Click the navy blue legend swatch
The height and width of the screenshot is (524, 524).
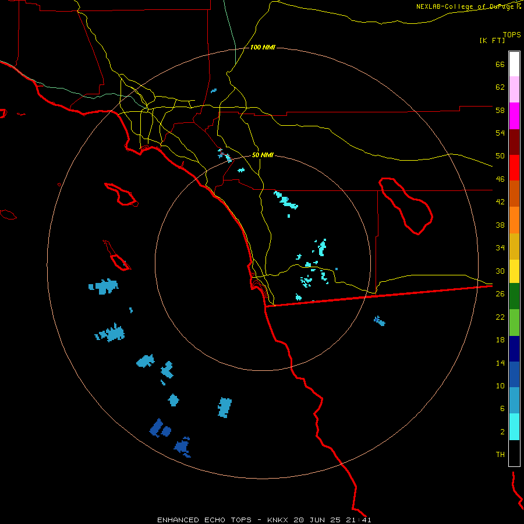point(514,349)
